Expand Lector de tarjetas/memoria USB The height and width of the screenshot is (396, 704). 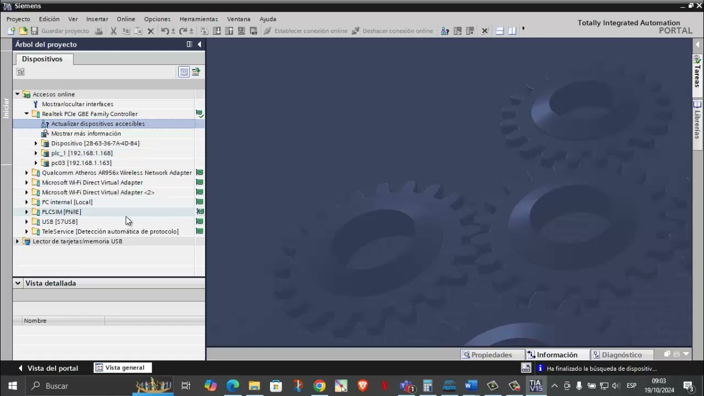point(18,241)
